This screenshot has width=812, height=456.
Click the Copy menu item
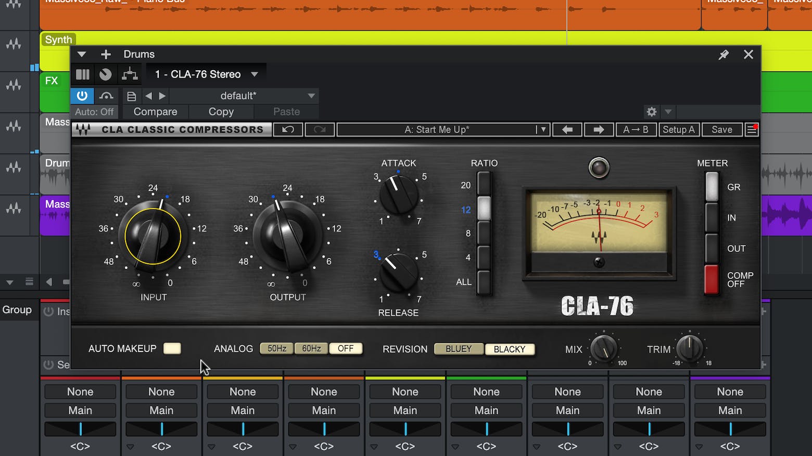[x=221, y=112]
